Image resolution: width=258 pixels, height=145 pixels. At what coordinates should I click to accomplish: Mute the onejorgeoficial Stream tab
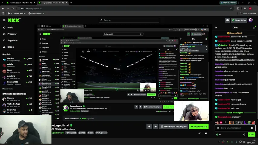pyautogui.click(x=63, y=3)
